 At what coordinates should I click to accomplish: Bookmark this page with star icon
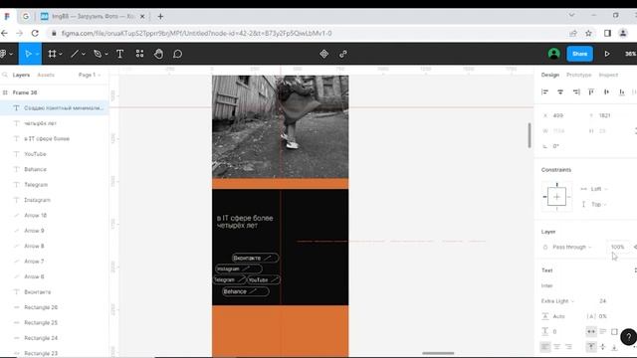coord(588,33)
